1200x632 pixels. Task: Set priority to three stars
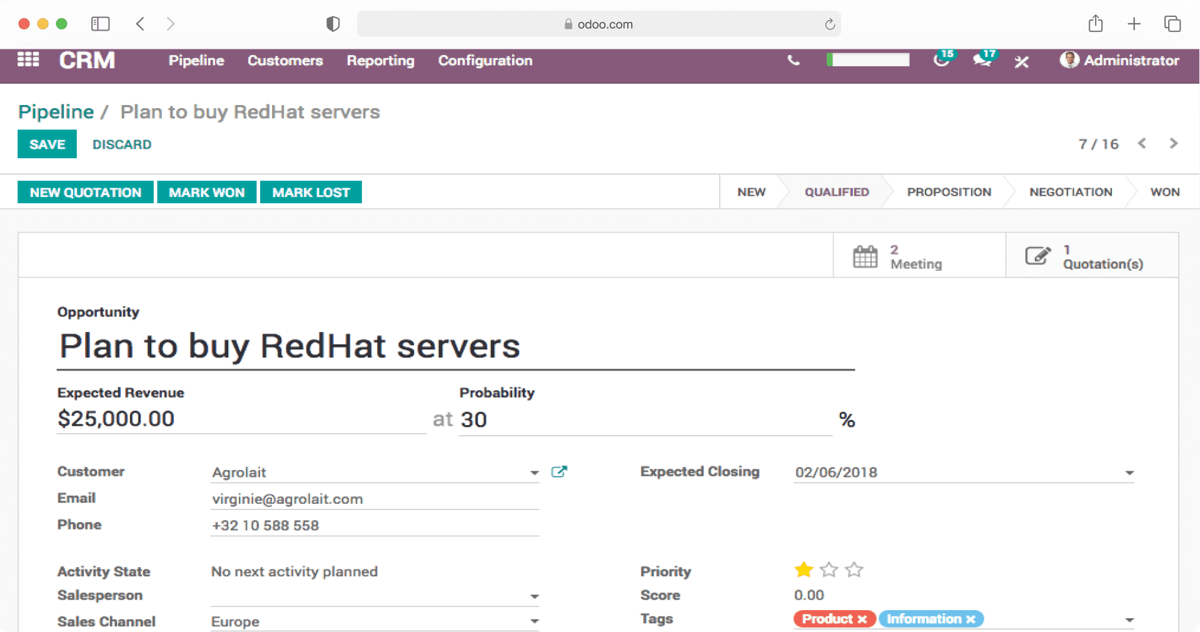[x=854, y=569]
